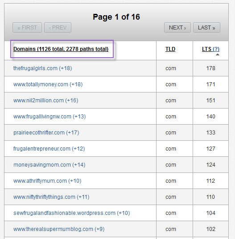This screenshot has width=235, height=239.
Task: Click the PREV page button
Action: [x=58, y=28]
